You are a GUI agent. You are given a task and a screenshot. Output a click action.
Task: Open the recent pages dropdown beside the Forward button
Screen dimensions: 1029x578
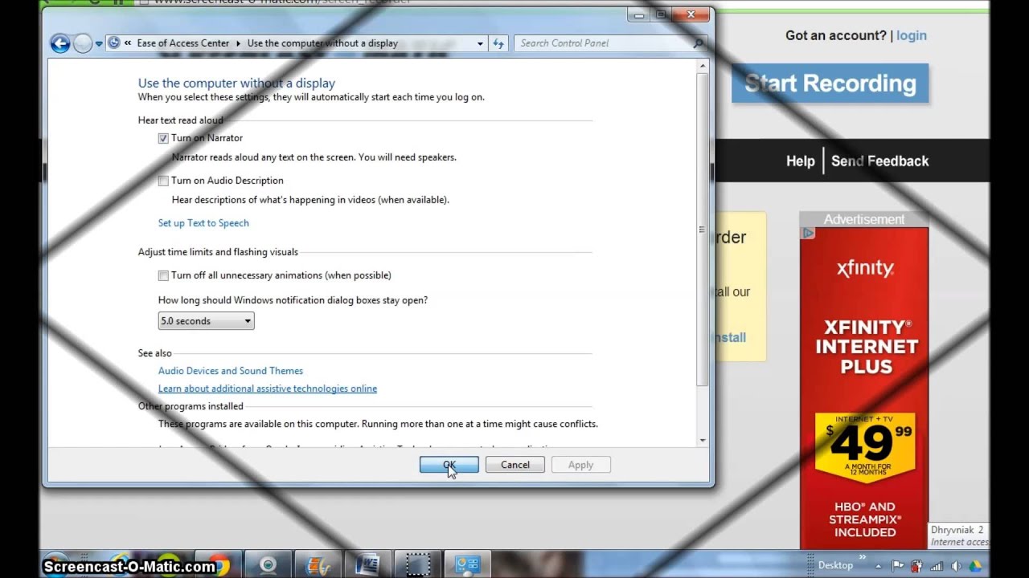tap(99, 43)
